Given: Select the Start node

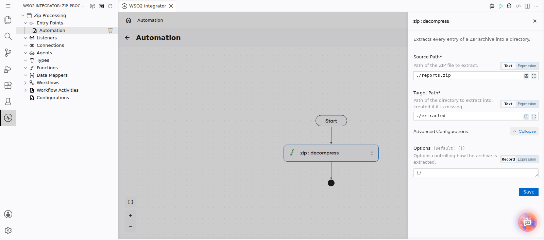Looking at the screenshot, I should click(331, 121).
